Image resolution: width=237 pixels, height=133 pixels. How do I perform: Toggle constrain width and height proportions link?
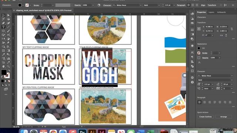point(232,29)
